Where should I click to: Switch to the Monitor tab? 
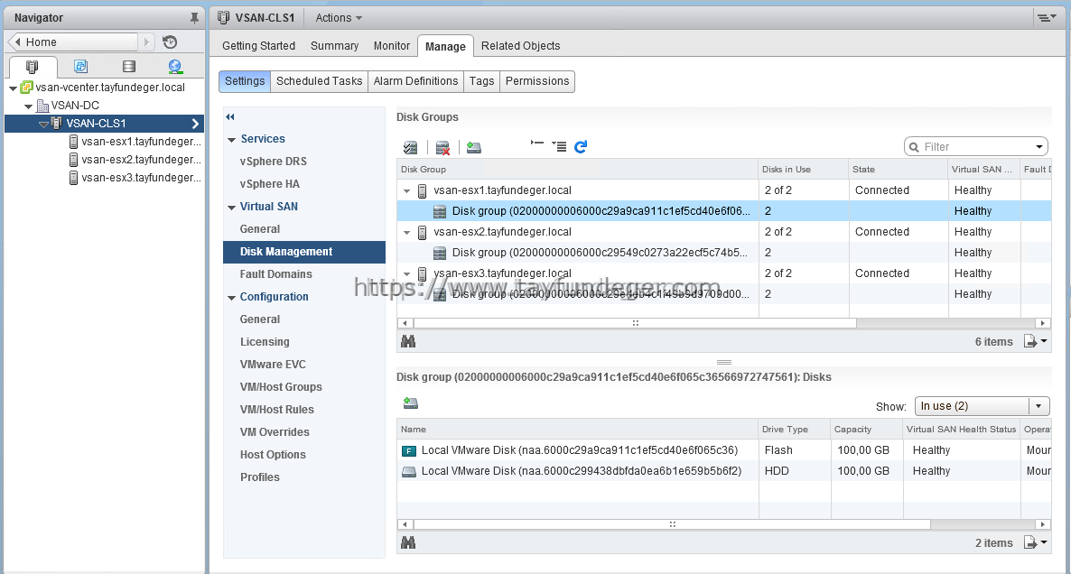pyautogui.click(x=391, y=46)
